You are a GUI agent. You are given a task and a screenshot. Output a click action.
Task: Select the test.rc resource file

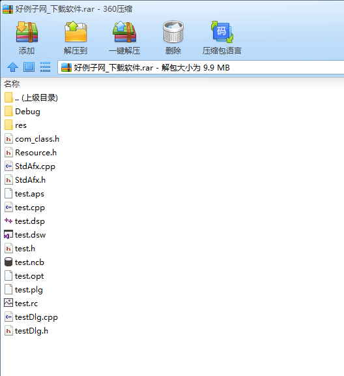coord(21,304)
